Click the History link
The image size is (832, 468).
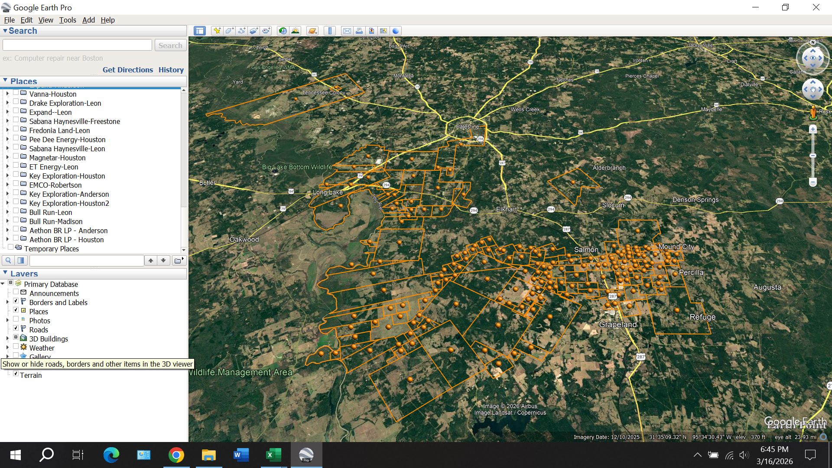[171, 70]
